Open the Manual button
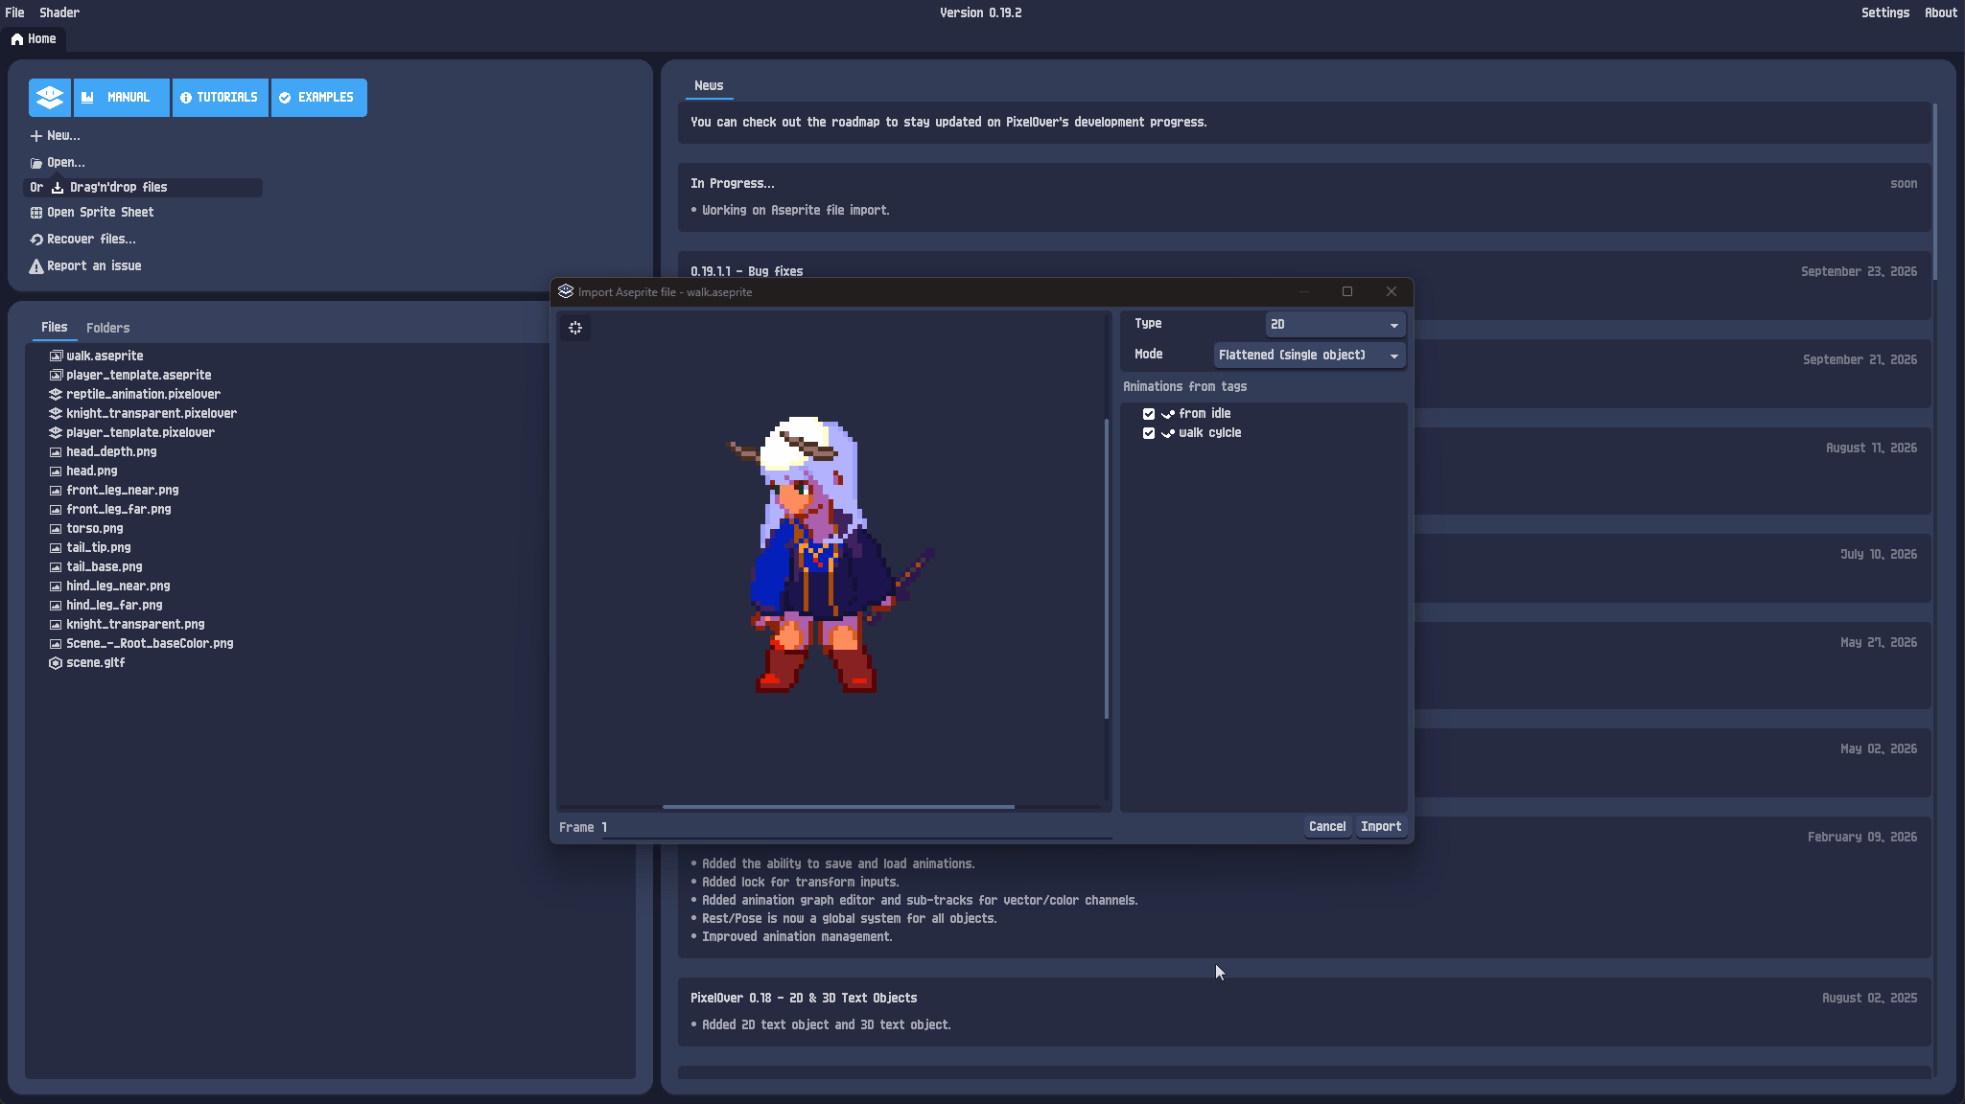Screen dimensions: 1965x1104 pyautogui.click(x=122, y=98)
